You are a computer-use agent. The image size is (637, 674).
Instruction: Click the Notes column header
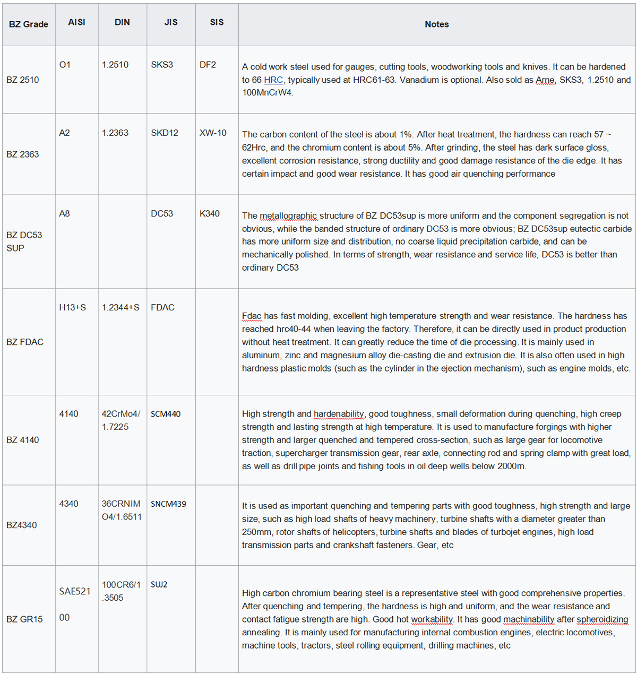pos(436,24)
